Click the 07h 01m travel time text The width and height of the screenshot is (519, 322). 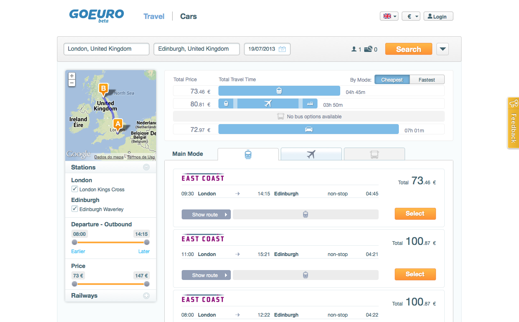click(414, 131)
